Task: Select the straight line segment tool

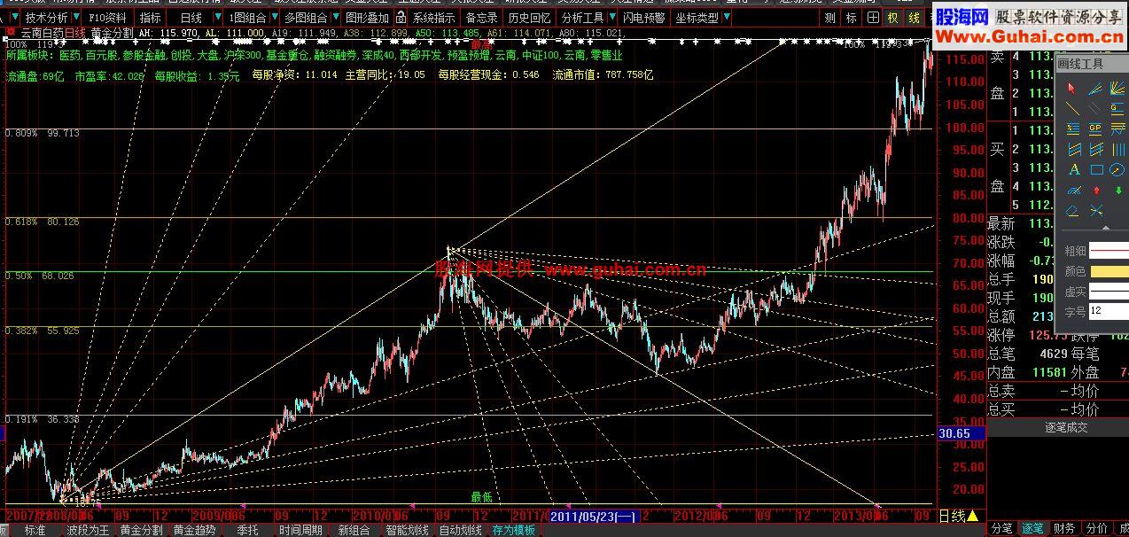Action: pos(1072,108)
